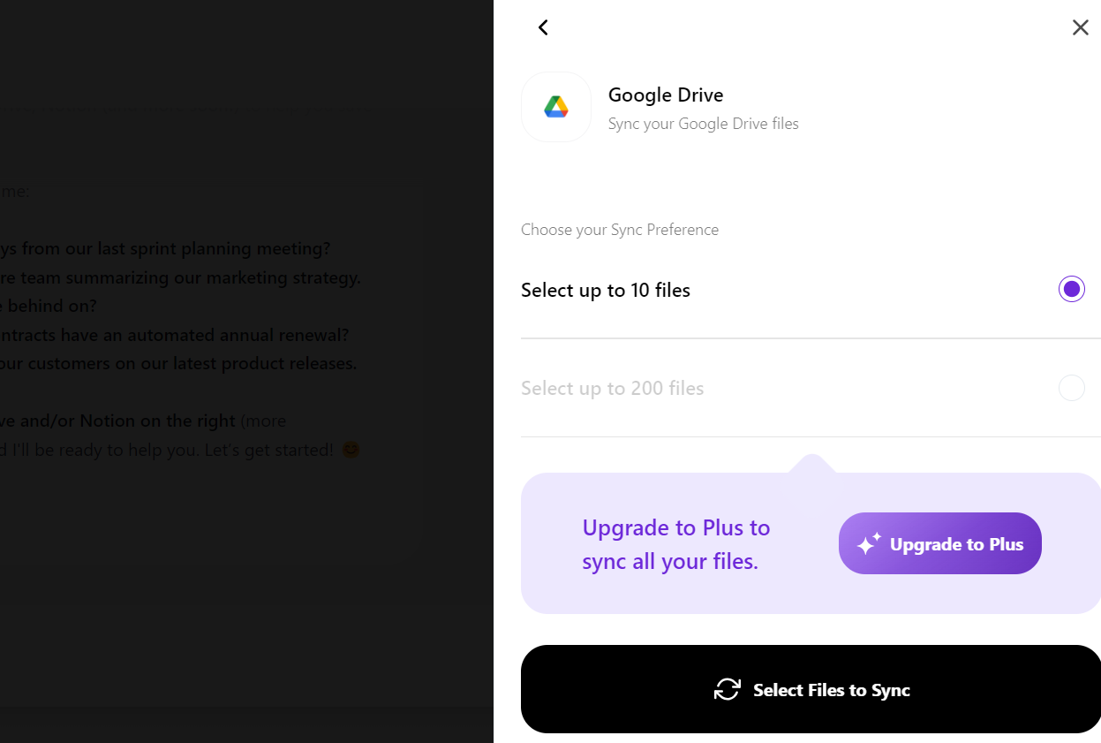Select the 200 files radio button
The width and height of the screenshot is (1101, 743).
pyautogui.click(x=1071, y=388)
